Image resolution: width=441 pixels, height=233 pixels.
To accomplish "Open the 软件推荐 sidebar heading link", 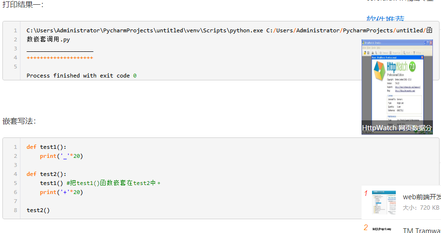I will click(x=385, y=20).
